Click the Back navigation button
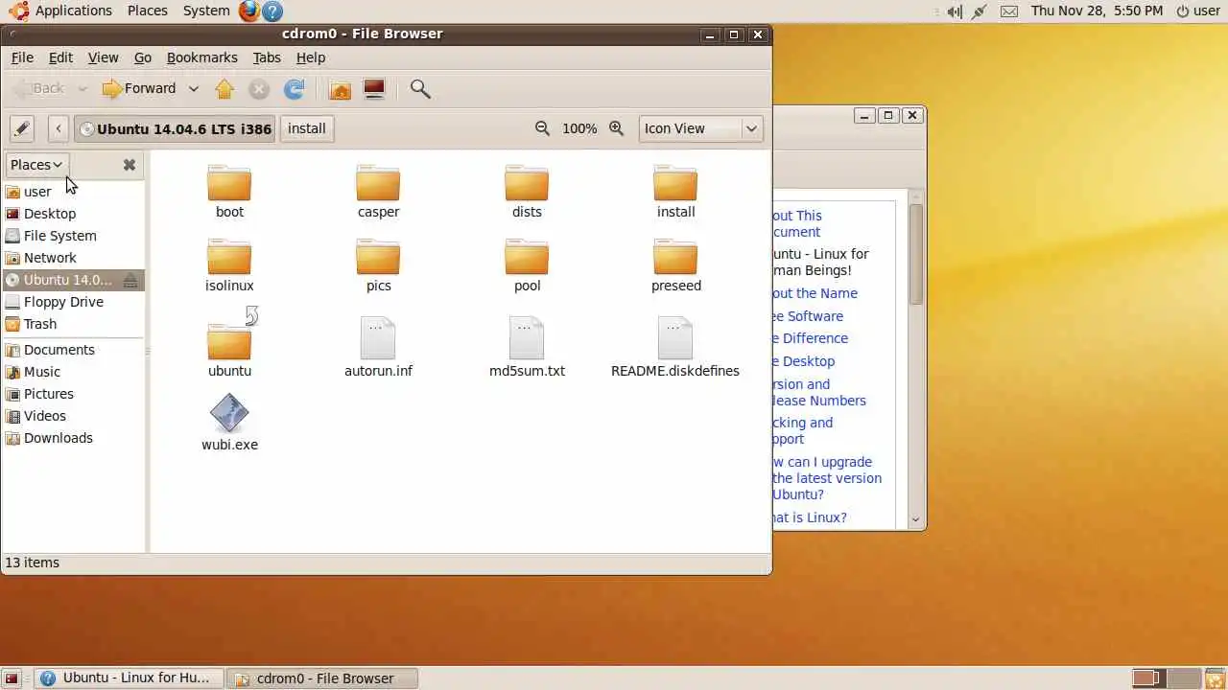Viewport: 1228px width, 690px height. pyautogui.click(x=39, y=89)
